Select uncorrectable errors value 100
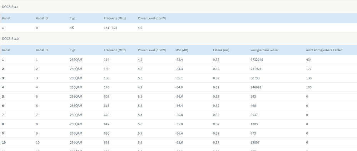This screenshot has height=151, width=357. (x=309, y=87)
